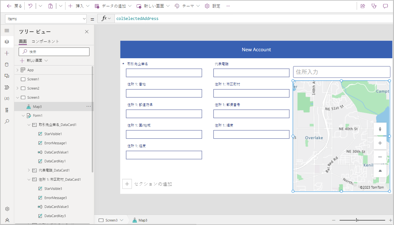The width and height of the screenshot is (394, 225).
Task: Open the Media icon in sidebar
Action: click(x=7, y=76)
